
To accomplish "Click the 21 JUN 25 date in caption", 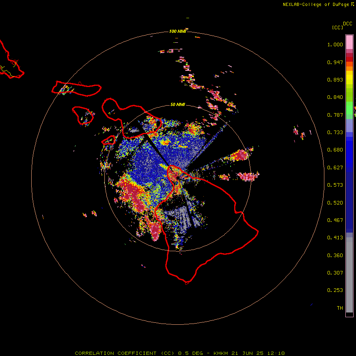I will (247, 353).
